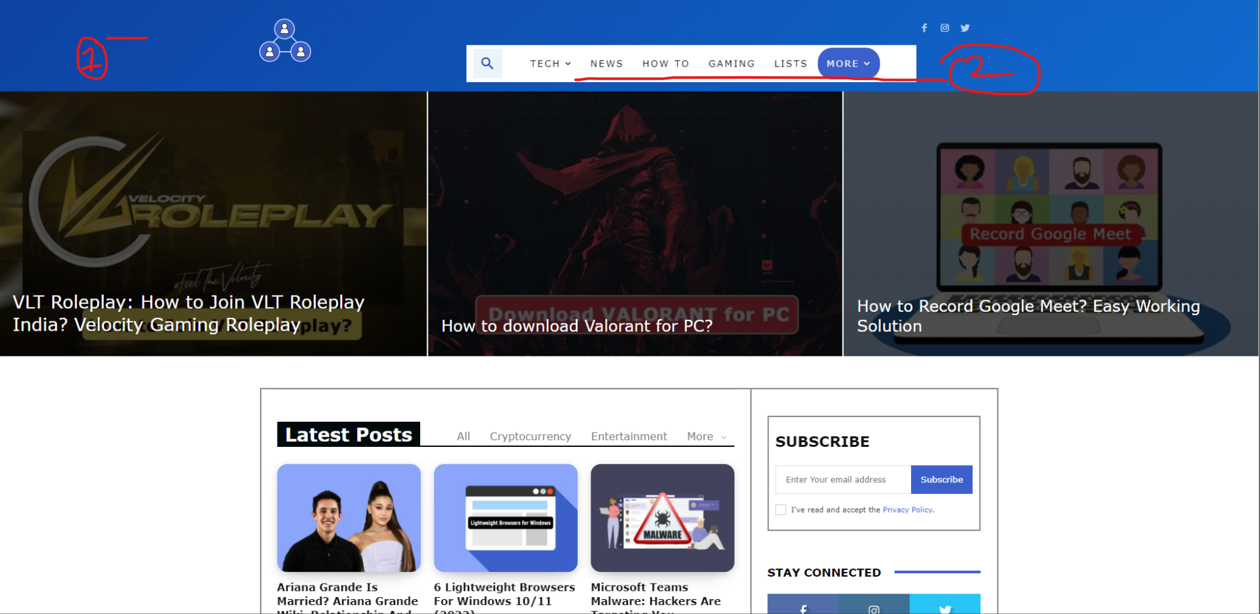1260x614 pixels.
Task: Click the Facebook tile under Stay Connected
Action: tap(803, 604)
